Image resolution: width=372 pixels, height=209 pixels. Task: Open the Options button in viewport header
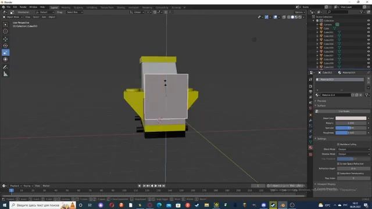tap(300, 12)
